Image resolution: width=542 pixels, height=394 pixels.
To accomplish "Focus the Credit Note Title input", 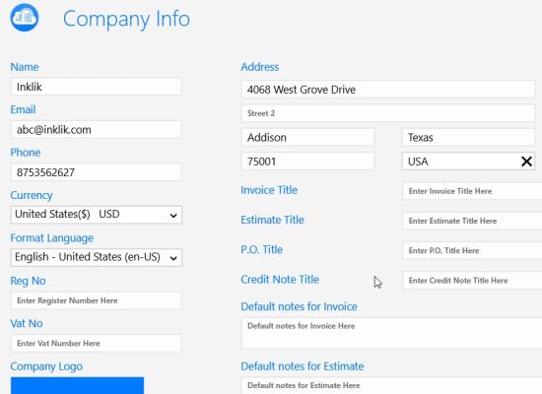I will click(x=472, y=281).
